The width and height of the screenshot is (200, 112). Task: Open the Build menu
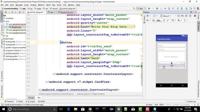(48, 5)
